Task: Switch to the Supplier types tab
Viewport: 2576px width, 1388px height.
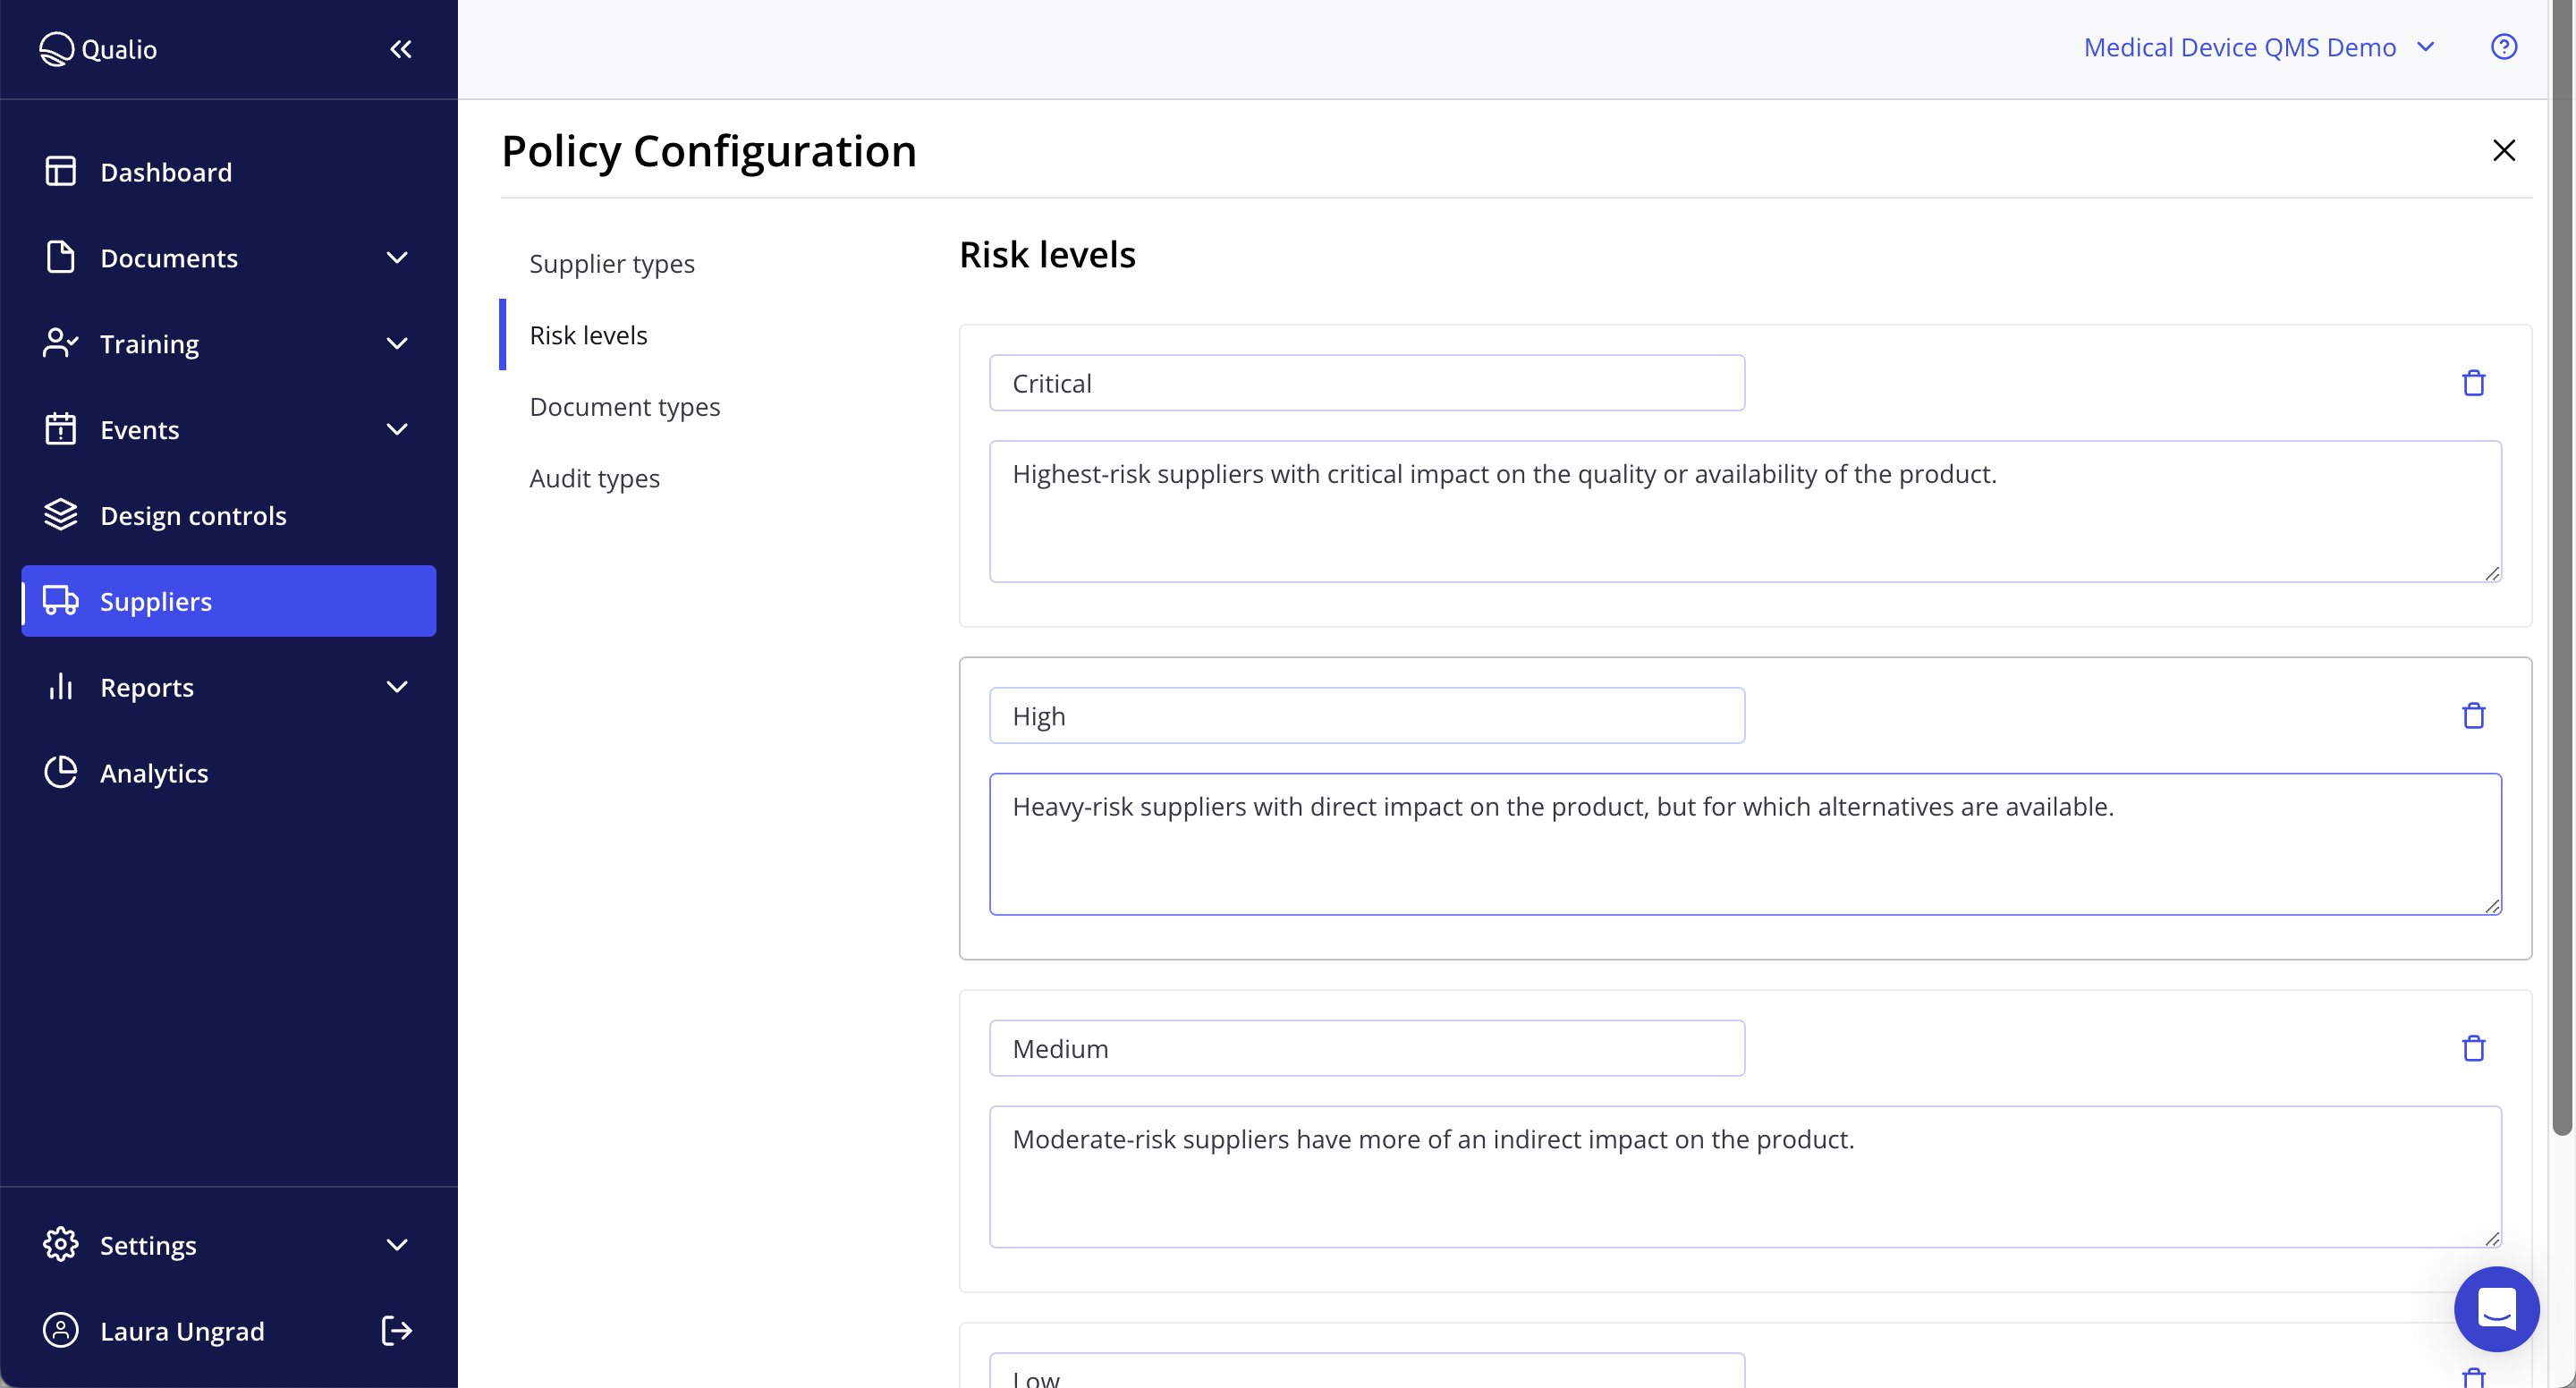Action: coord(612,263)
